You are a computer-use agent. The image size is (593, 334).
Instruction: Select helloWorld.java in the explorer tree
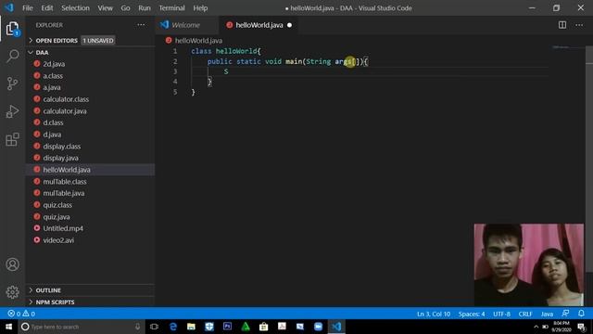(x=90, y=170)
